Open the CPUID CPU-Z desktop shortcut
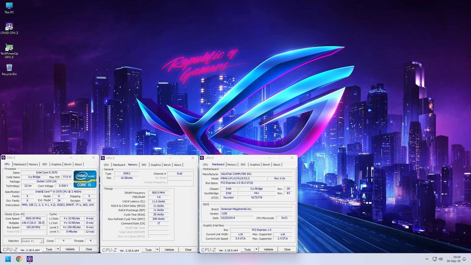This screenshot has width=471, height=265. [x=9, y=29]
